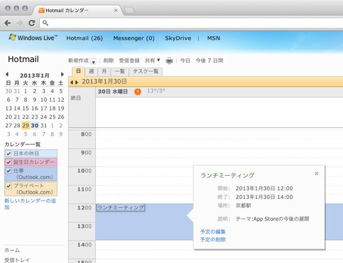
Task: Show 今後 7 日間 view
Action: pos(210,61)
